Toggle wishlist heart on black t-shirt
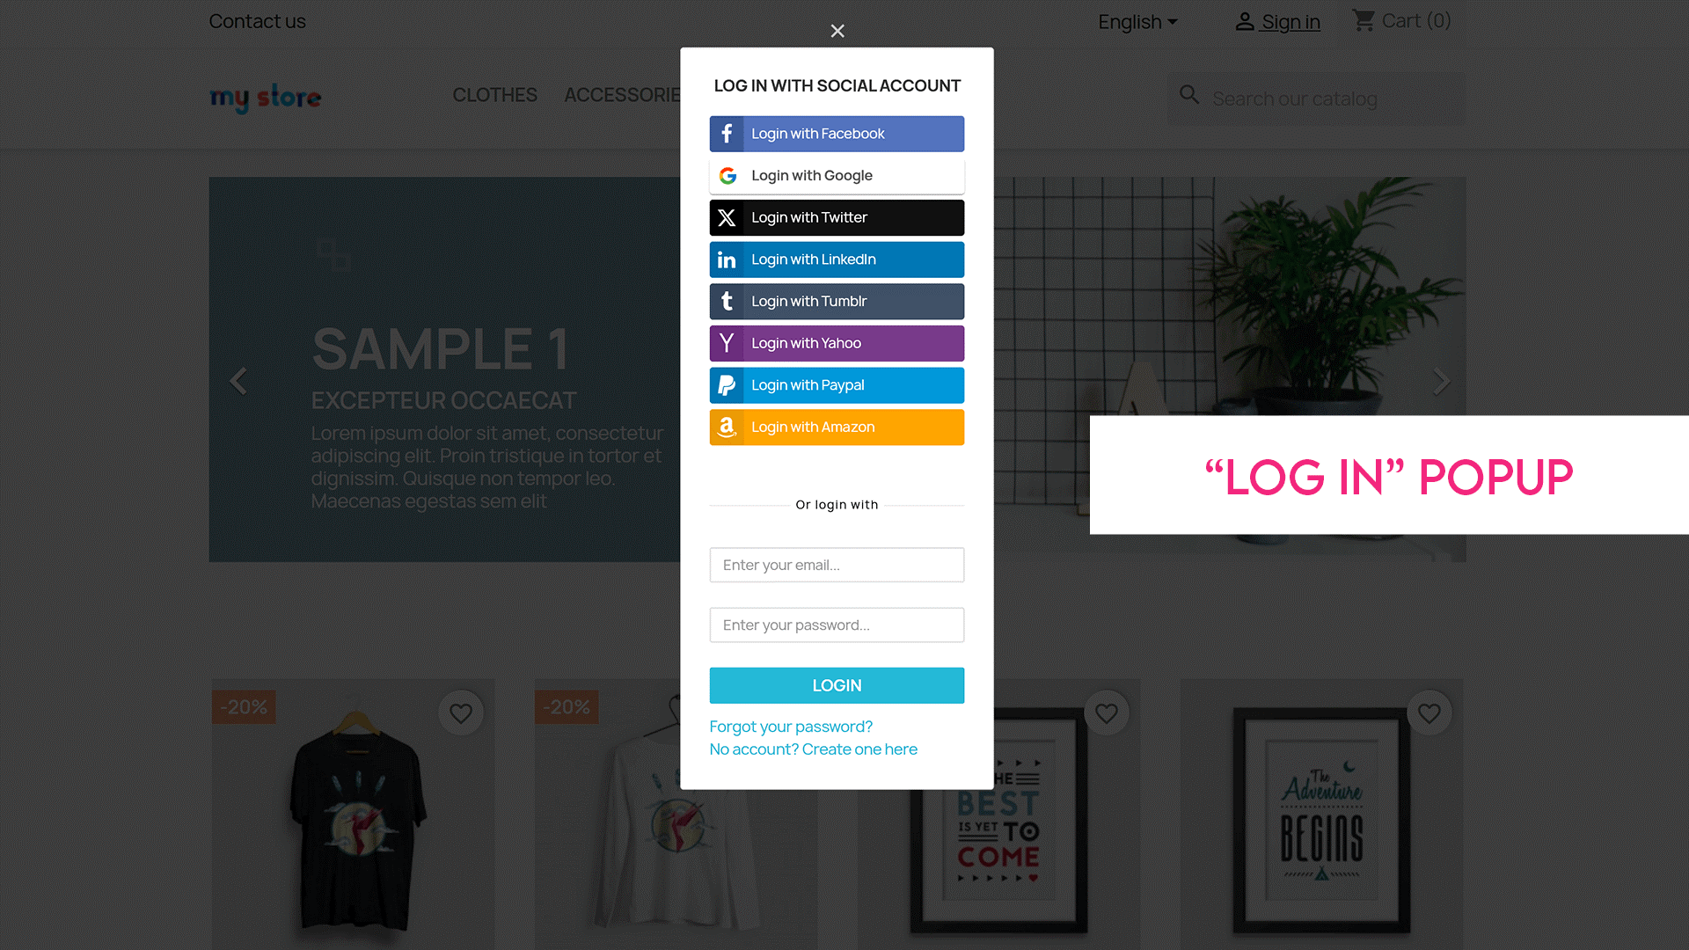Screen dimensions: 1689x950 click(461, 713)
